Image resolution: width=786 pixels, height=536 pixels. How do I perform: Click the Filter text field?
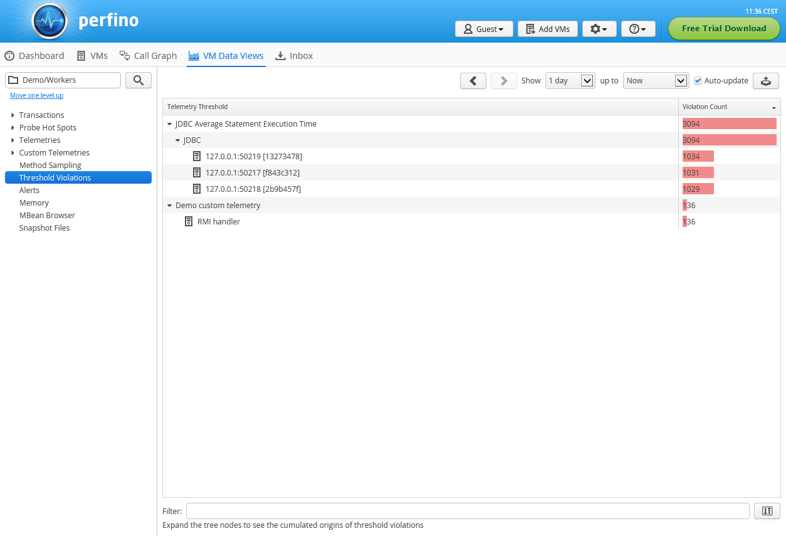click(468, 511)
